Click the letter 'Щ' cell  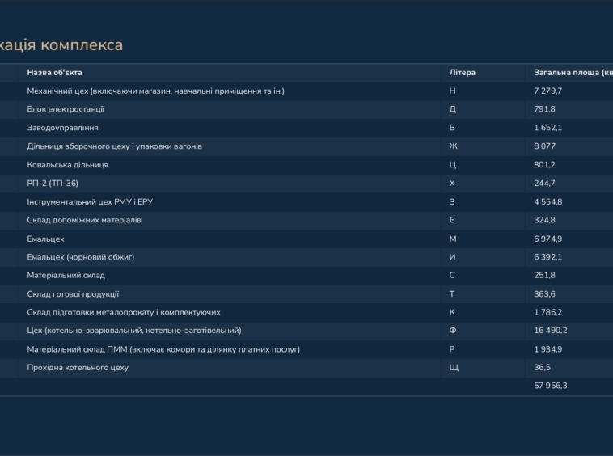pos(454,368)
